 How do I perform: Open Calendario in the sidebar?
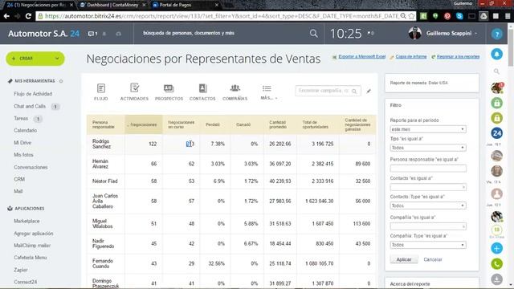tap(25, 130)
